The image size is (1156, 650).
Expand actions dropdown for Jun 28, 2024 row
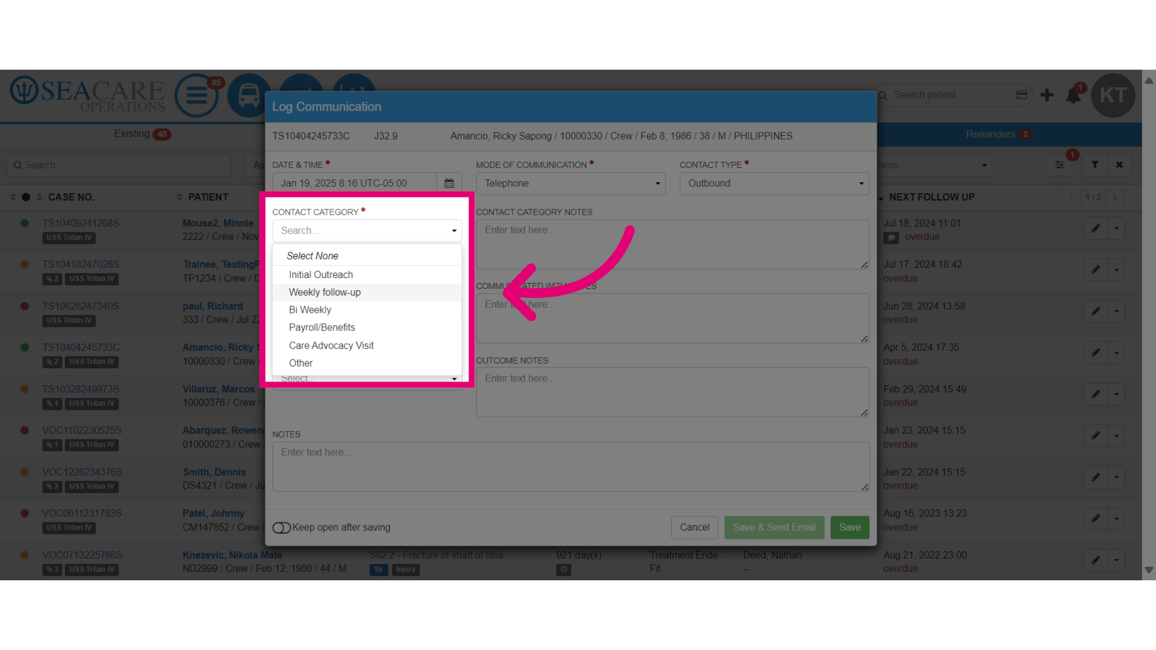tap(1117, 311)
